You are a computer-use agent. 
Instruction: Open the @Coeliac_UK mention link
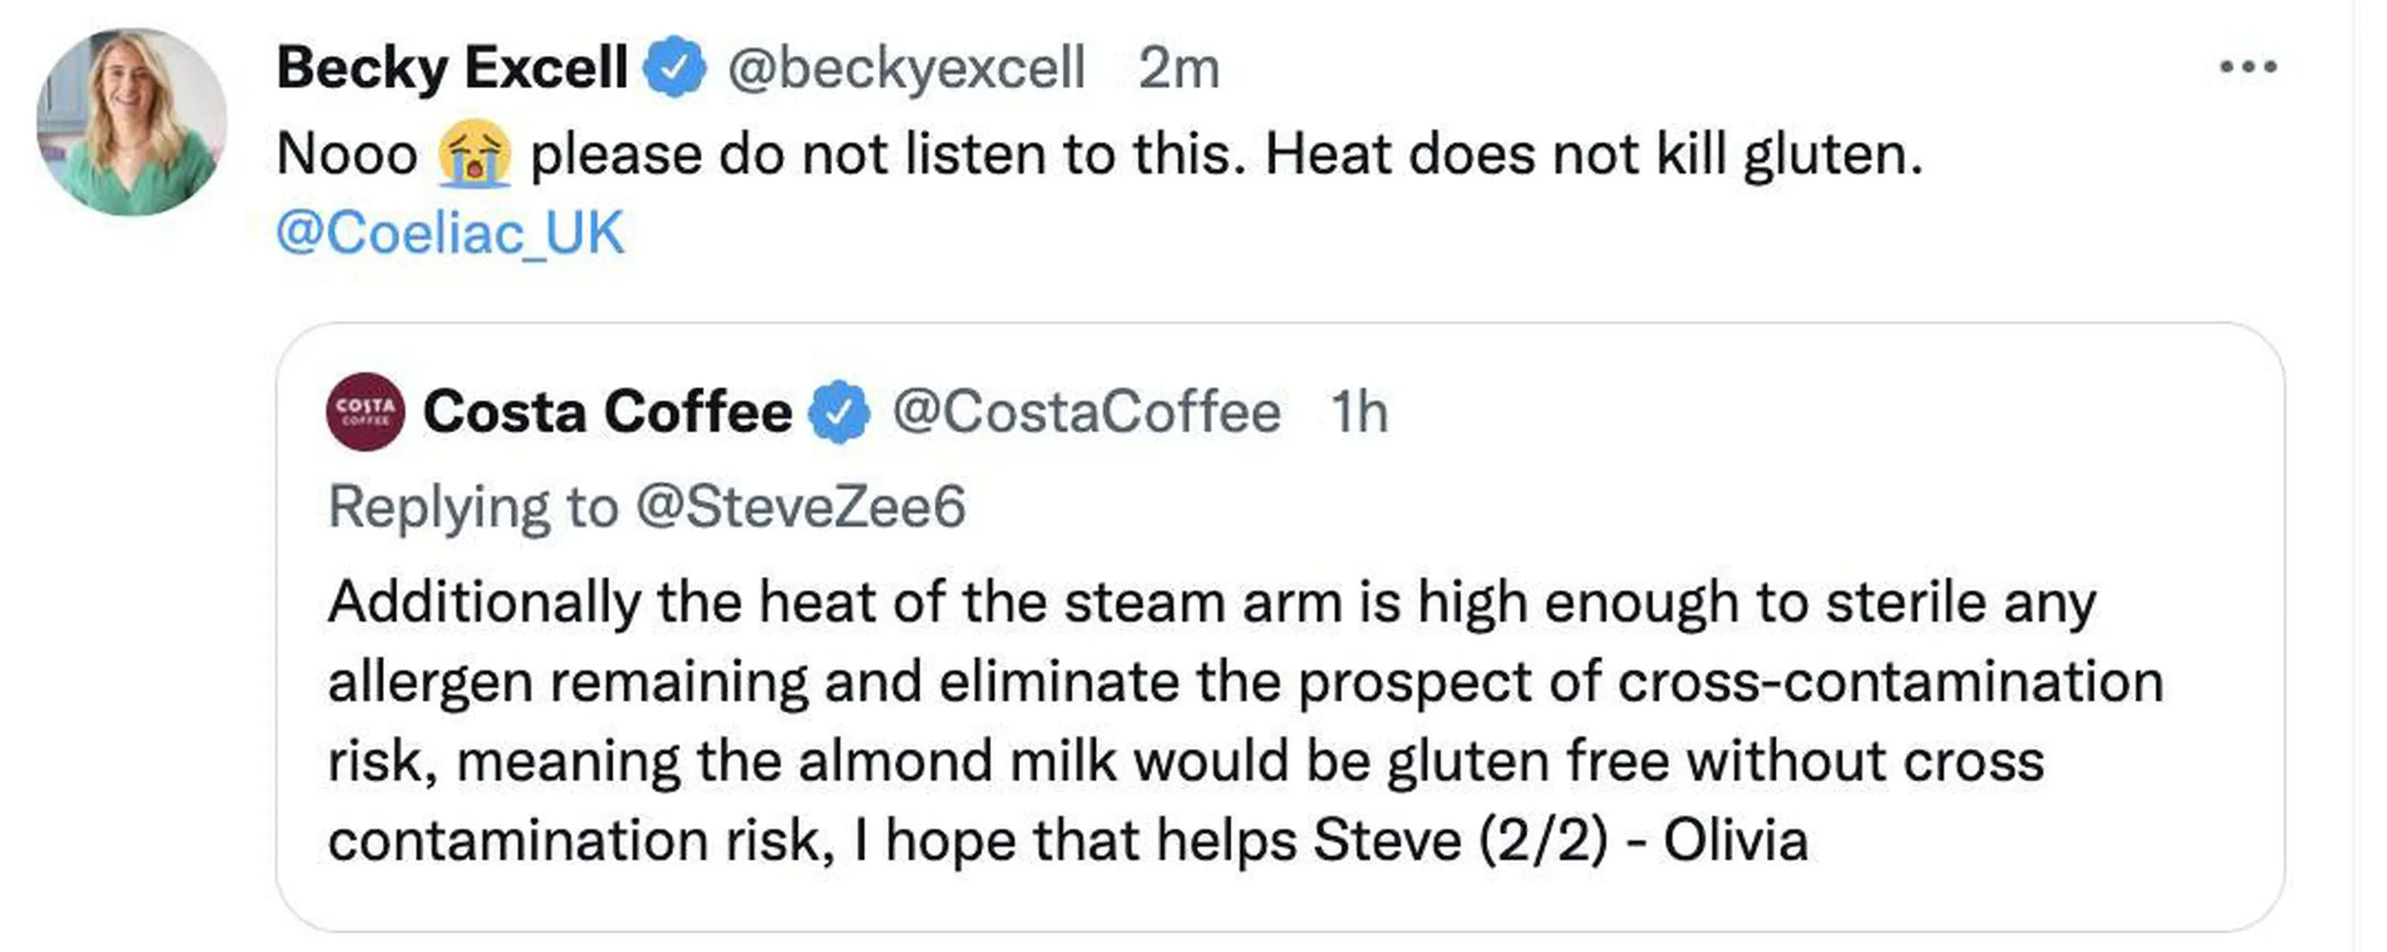[450, 232]
